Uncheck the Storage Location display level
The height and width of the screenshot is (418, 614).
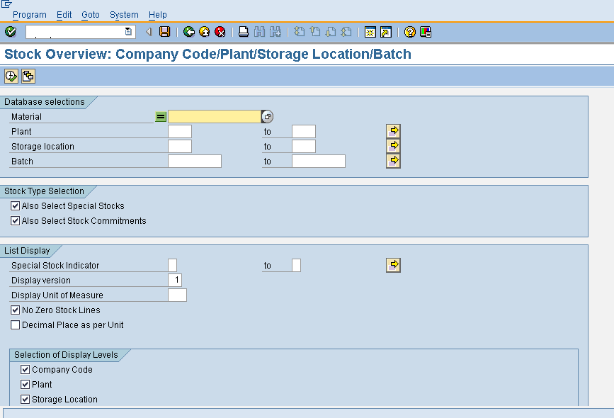pos(25,399)
